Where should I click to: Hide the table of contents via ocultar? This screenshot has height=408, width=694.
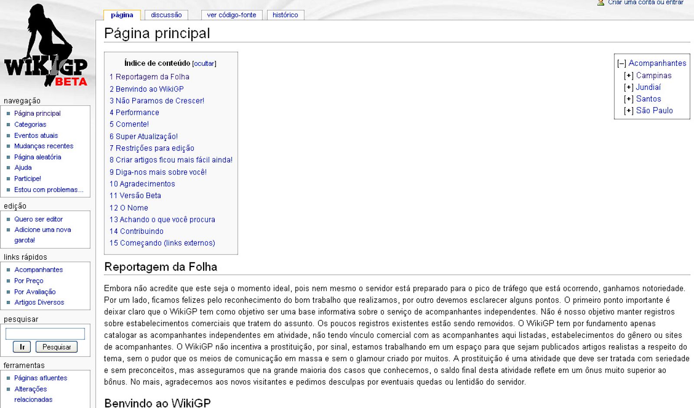(x=204, y=63)
